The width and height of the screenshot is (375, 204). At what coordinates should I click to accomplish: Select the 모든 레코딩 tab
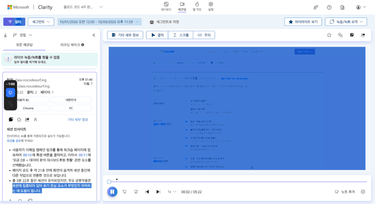[x=25, y=45]
